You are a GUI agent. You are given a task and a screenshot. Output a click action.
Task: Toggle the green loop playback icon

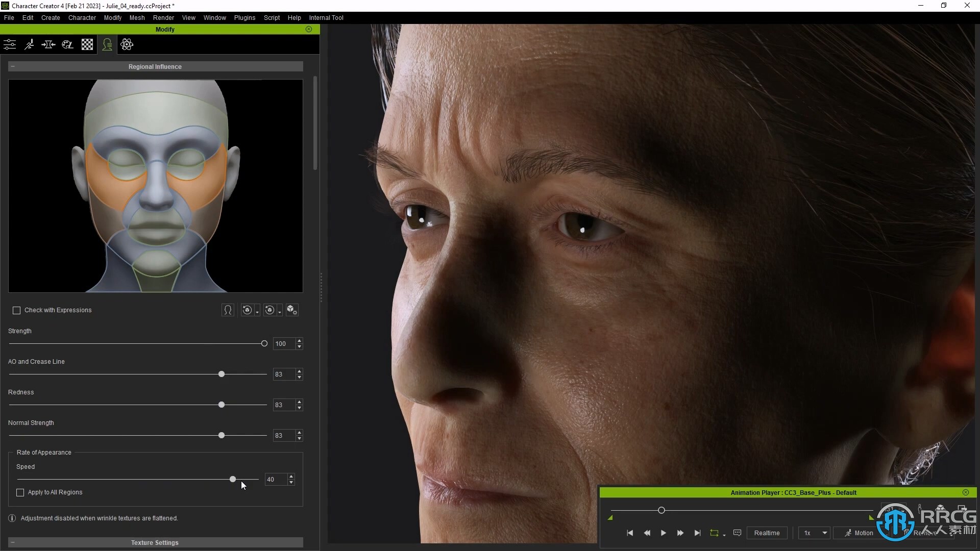714,533
